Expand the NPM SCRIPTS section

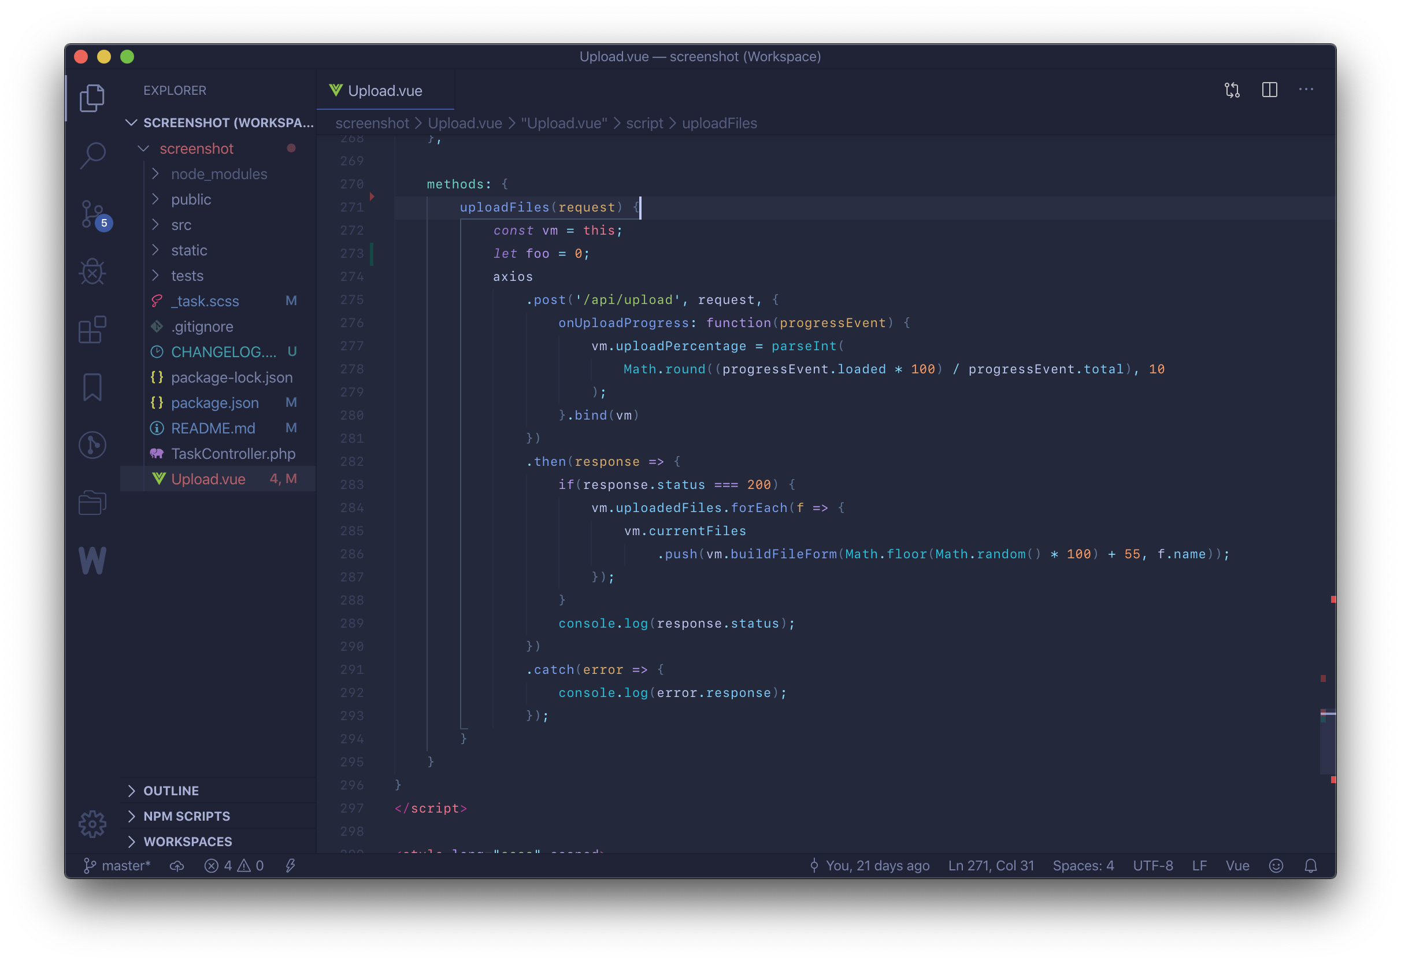[x=218, y=816]
